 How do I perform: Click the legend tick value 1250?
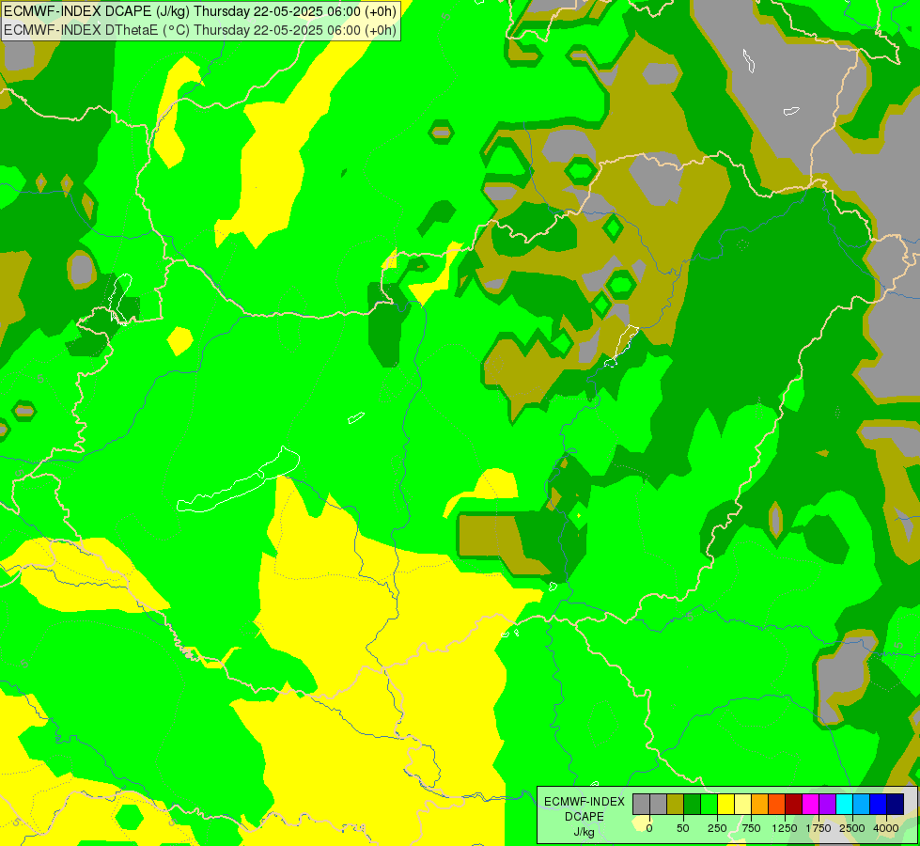[x=785, y=828]
